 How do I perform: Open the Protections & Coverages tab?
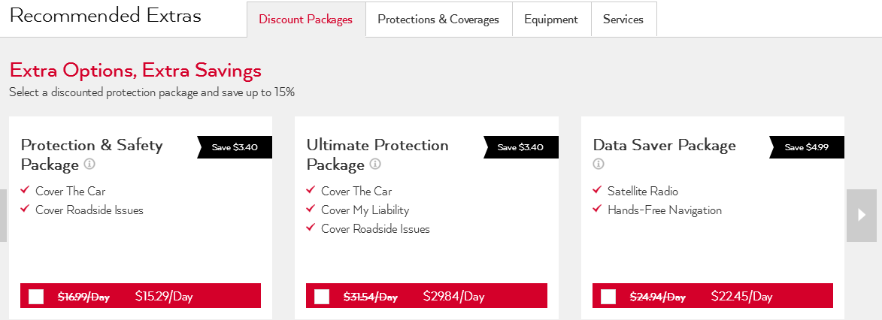pyautogui.click(x=438, y=20)
